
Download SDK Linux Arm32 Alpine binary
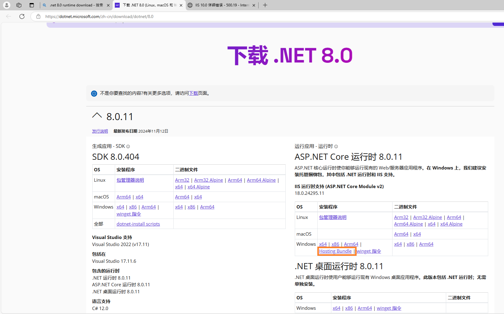pyautogui.click(x=208, y=180)
